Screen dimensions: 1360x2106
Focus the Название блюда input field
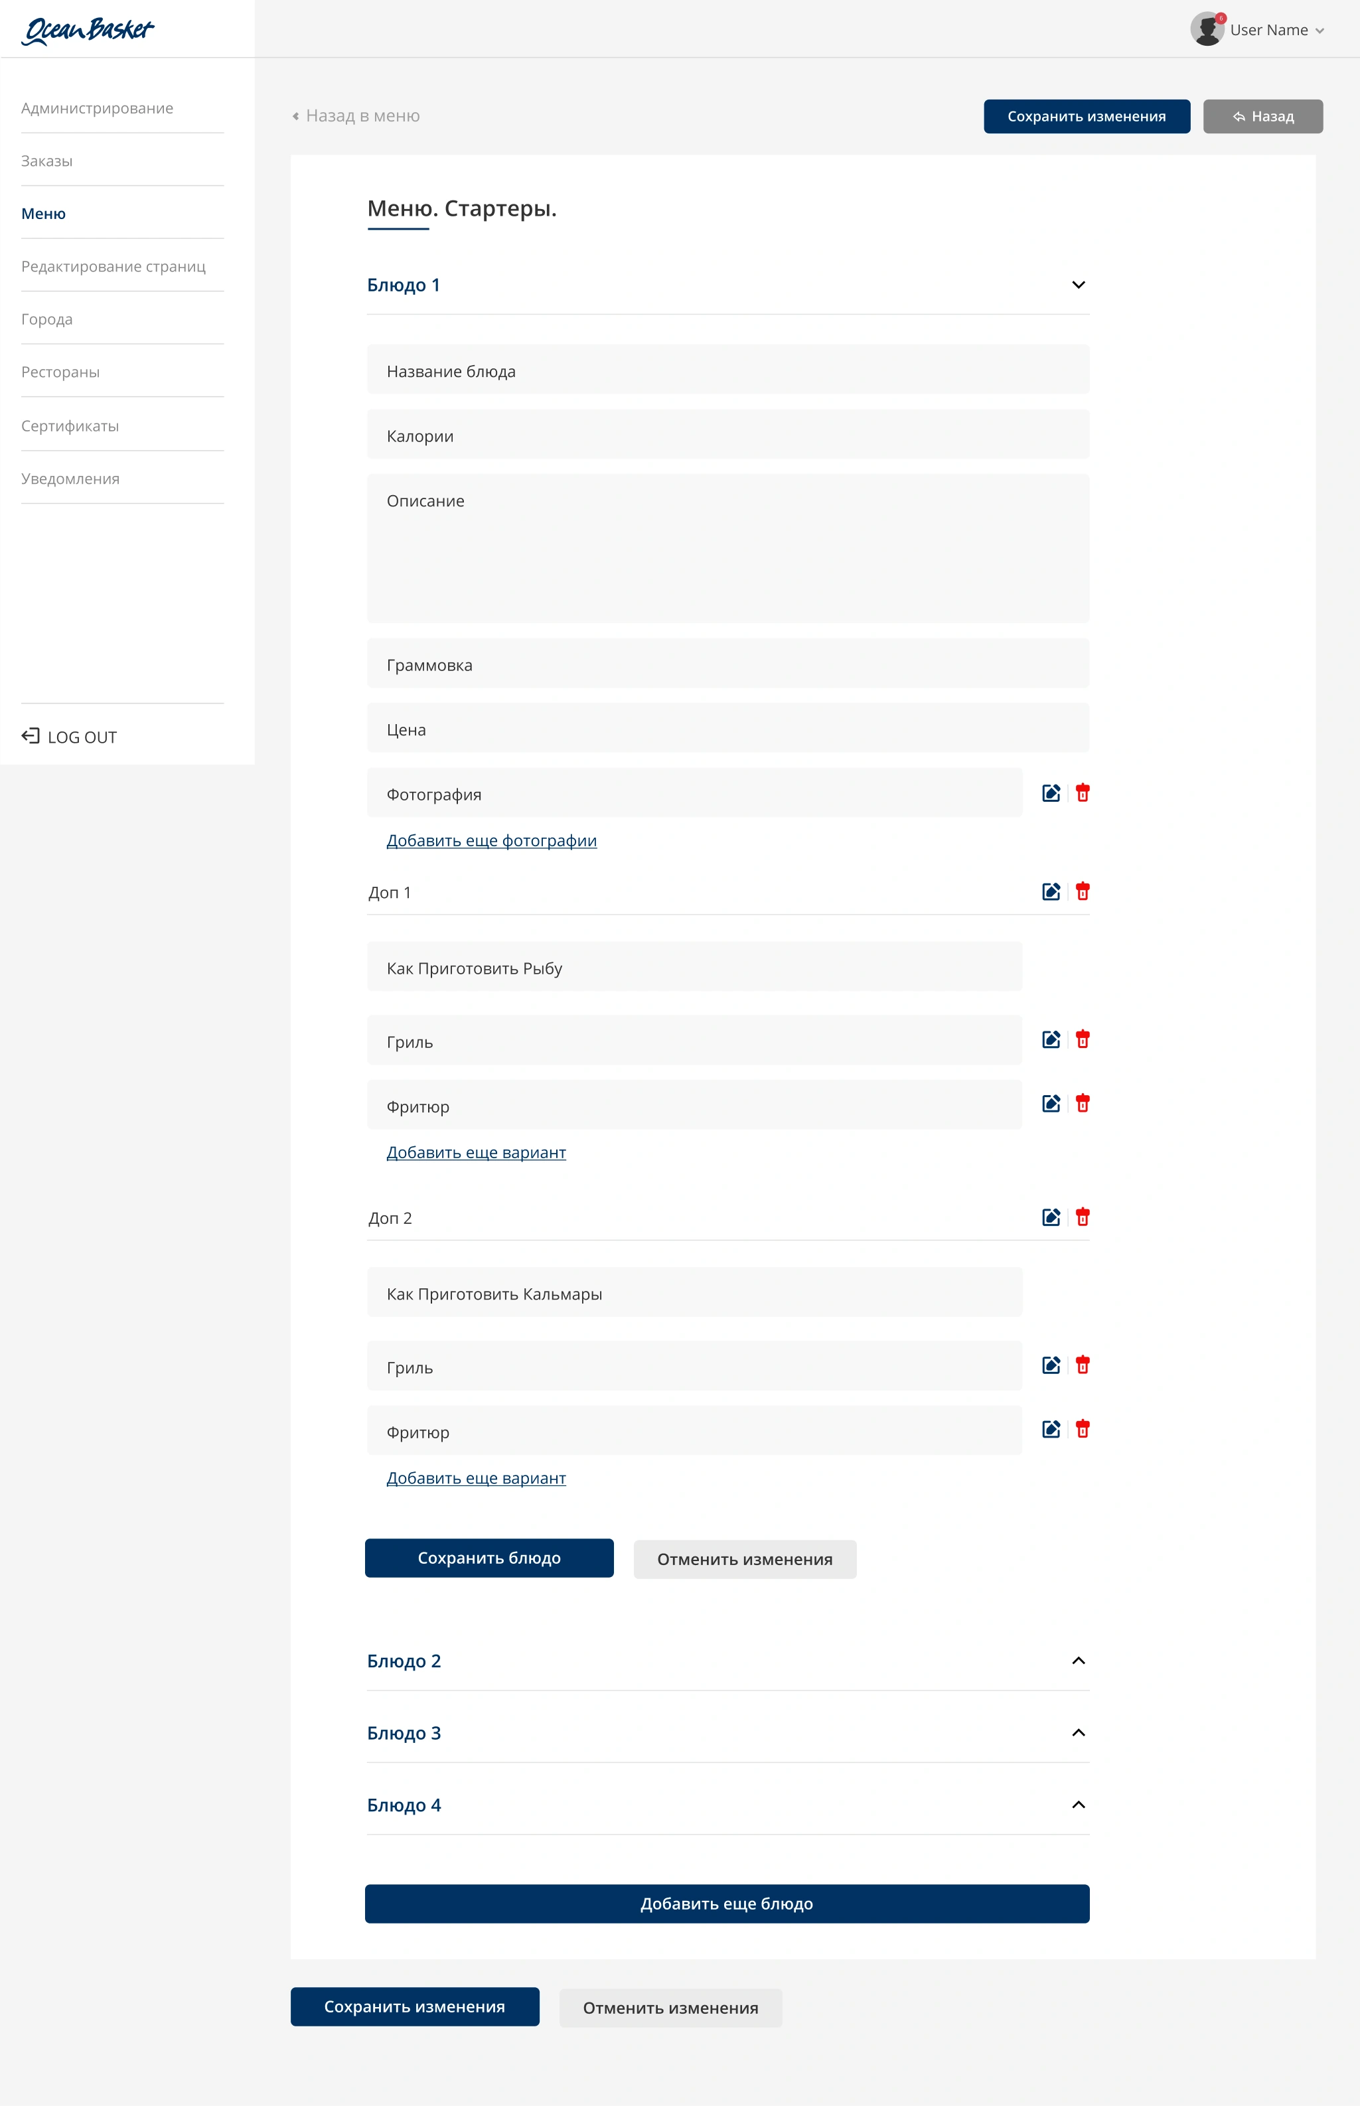(729, 370)
